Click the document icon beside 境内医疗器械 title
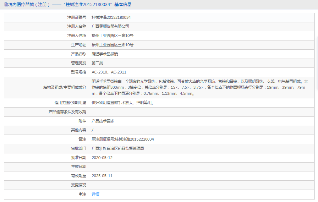Viewport: 318px width, 202px height. (6, 5)
